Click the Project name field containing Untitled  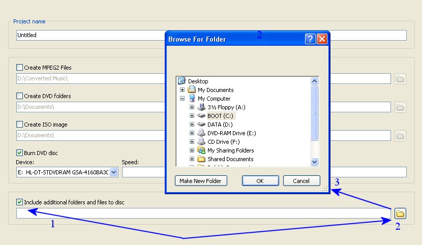coord(212,35)
